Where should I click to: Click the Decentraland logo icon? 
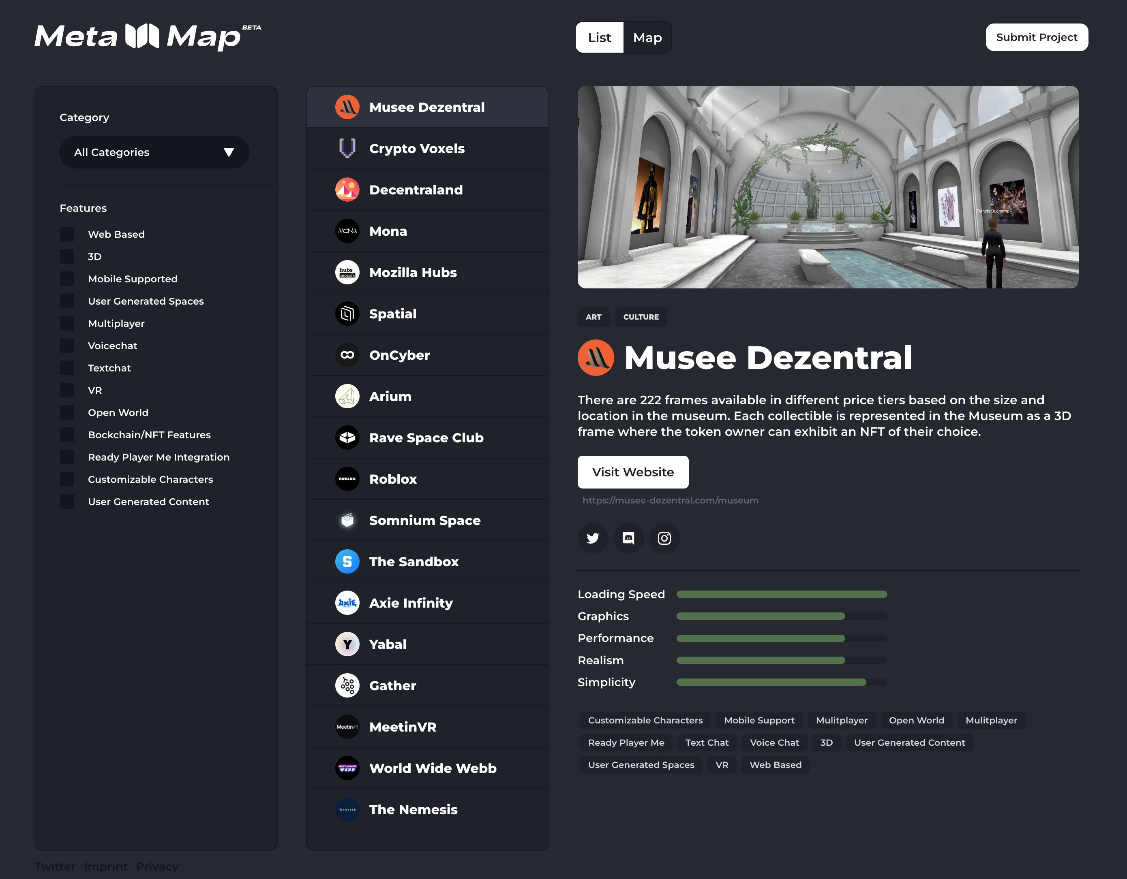tap(347, 190)
